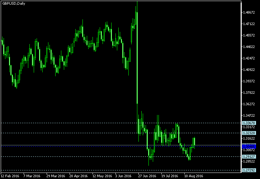The height and width of the screenshot is (179, 260).
Task: Select the 1.34722 price axis label
Action: click(249, 115)
